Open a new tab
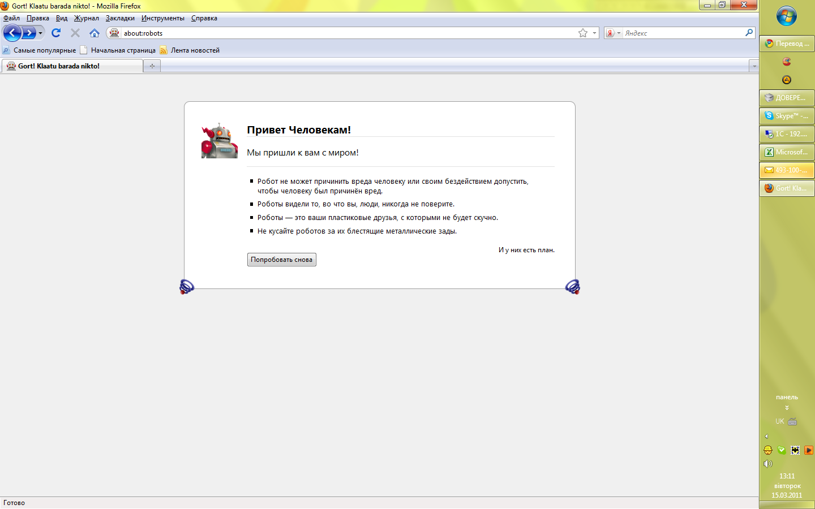The height and width of the screenshot is (509, 815). click(x=152, y=66)
